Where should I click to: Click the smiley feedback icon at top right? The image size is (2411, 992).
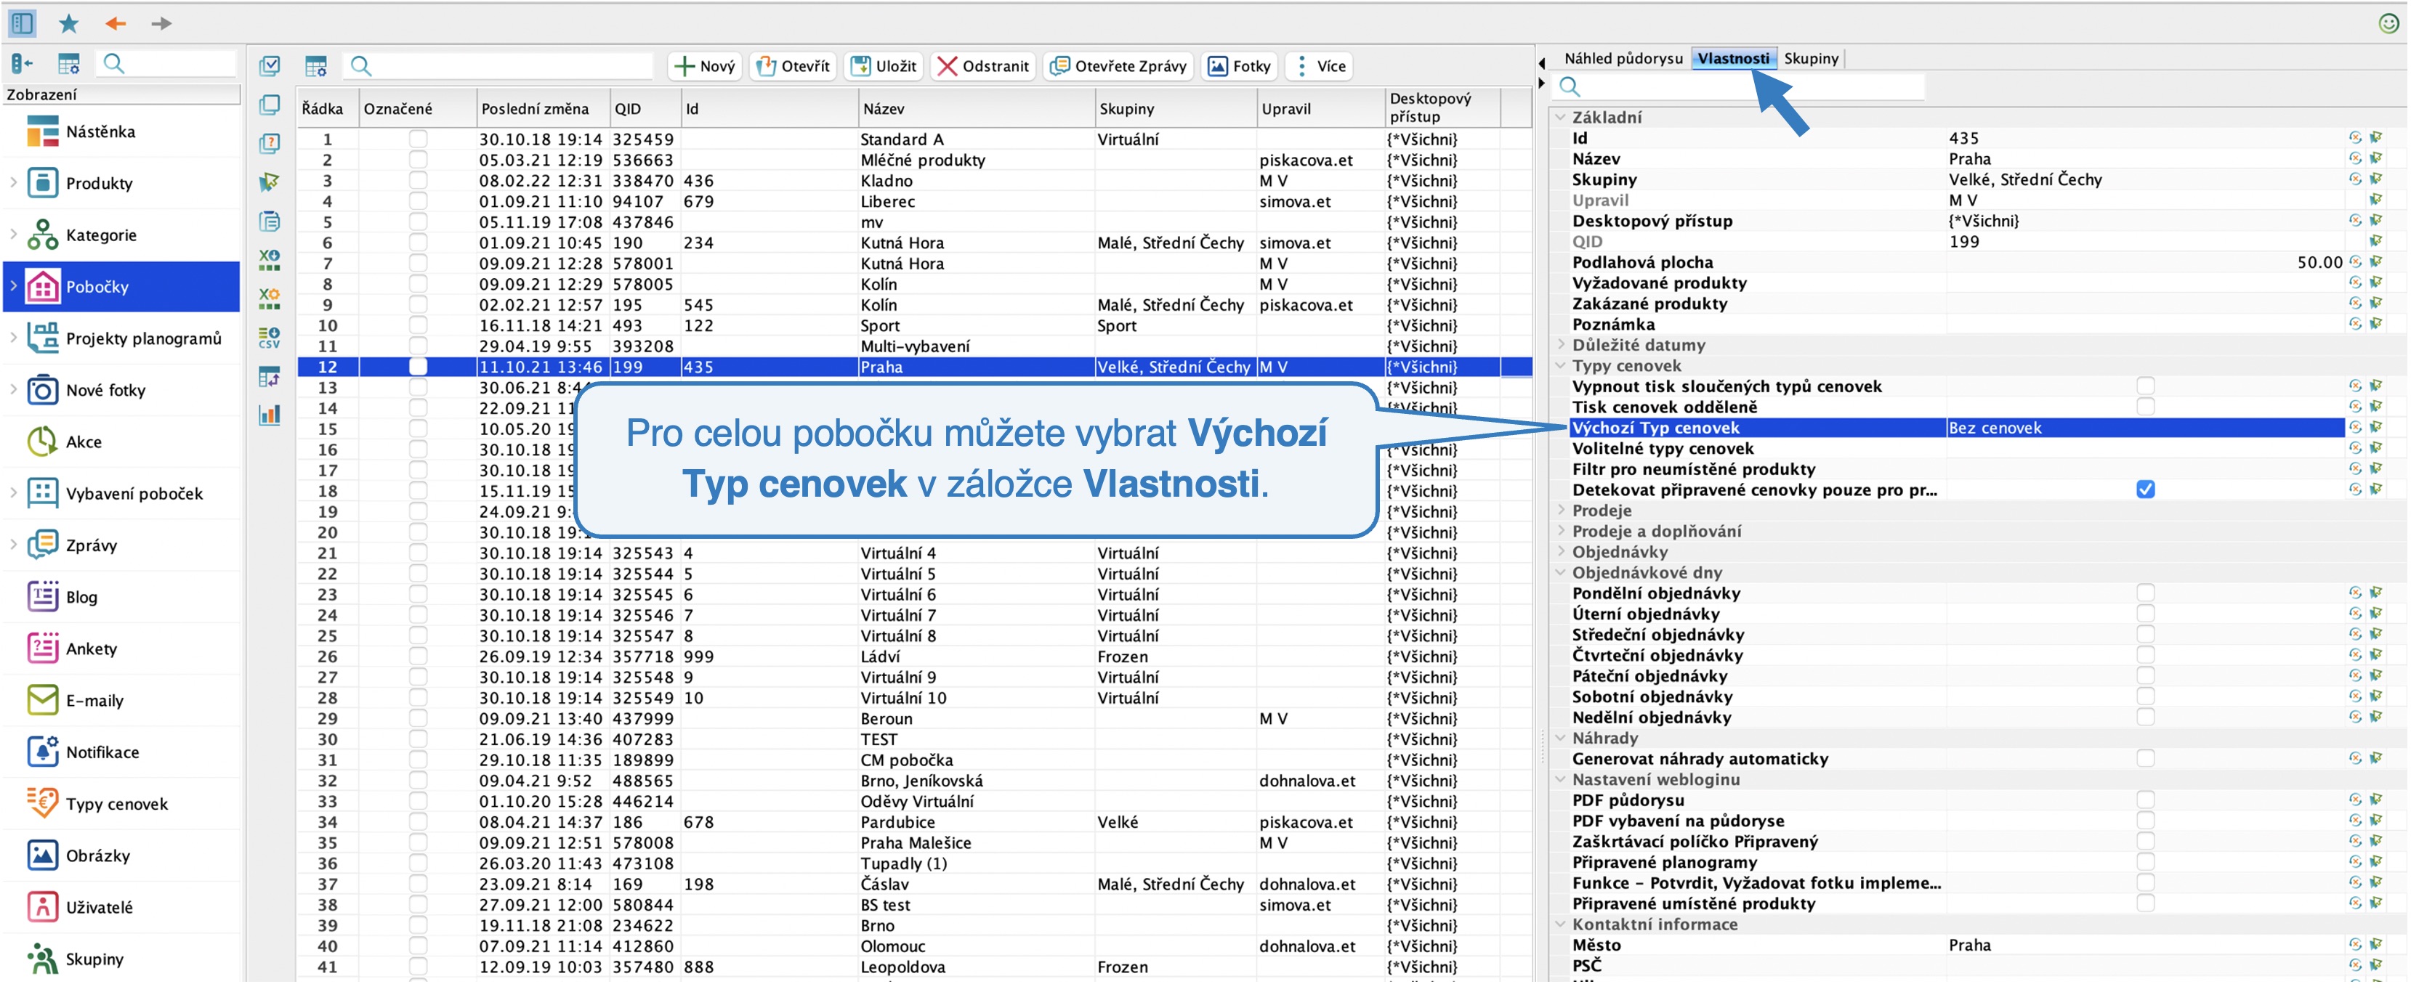(2388, 23)
